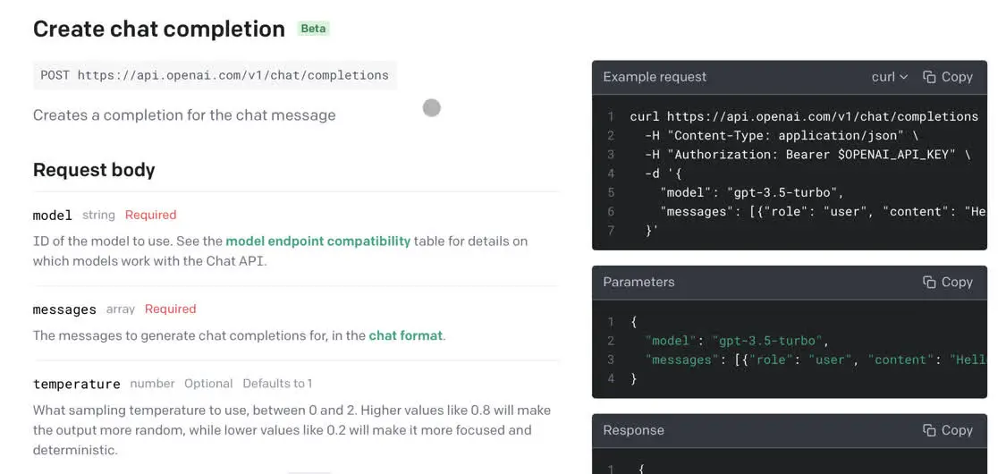The height and width of the screenshot is (474, 1006).
Task: Click the temperature parameter name
Action: pos(76,384)
